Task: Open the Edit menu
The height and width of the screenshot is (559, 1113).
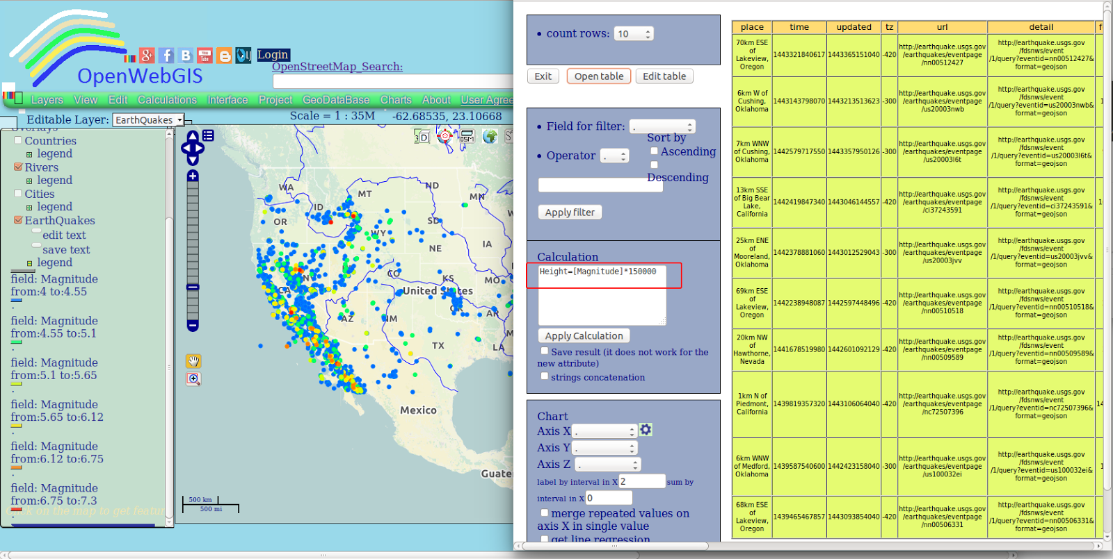Action: pyautogui.click(x=118, y=100)
